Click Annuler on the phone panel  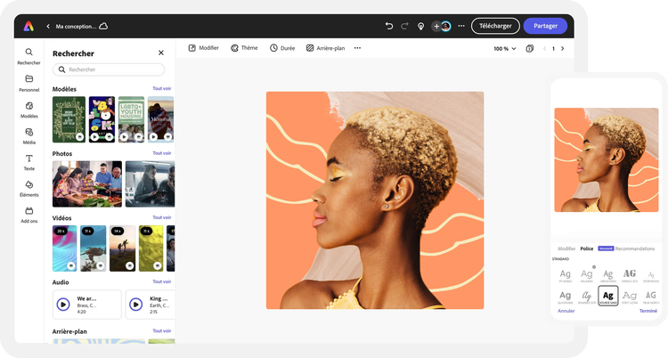point(566,311)
